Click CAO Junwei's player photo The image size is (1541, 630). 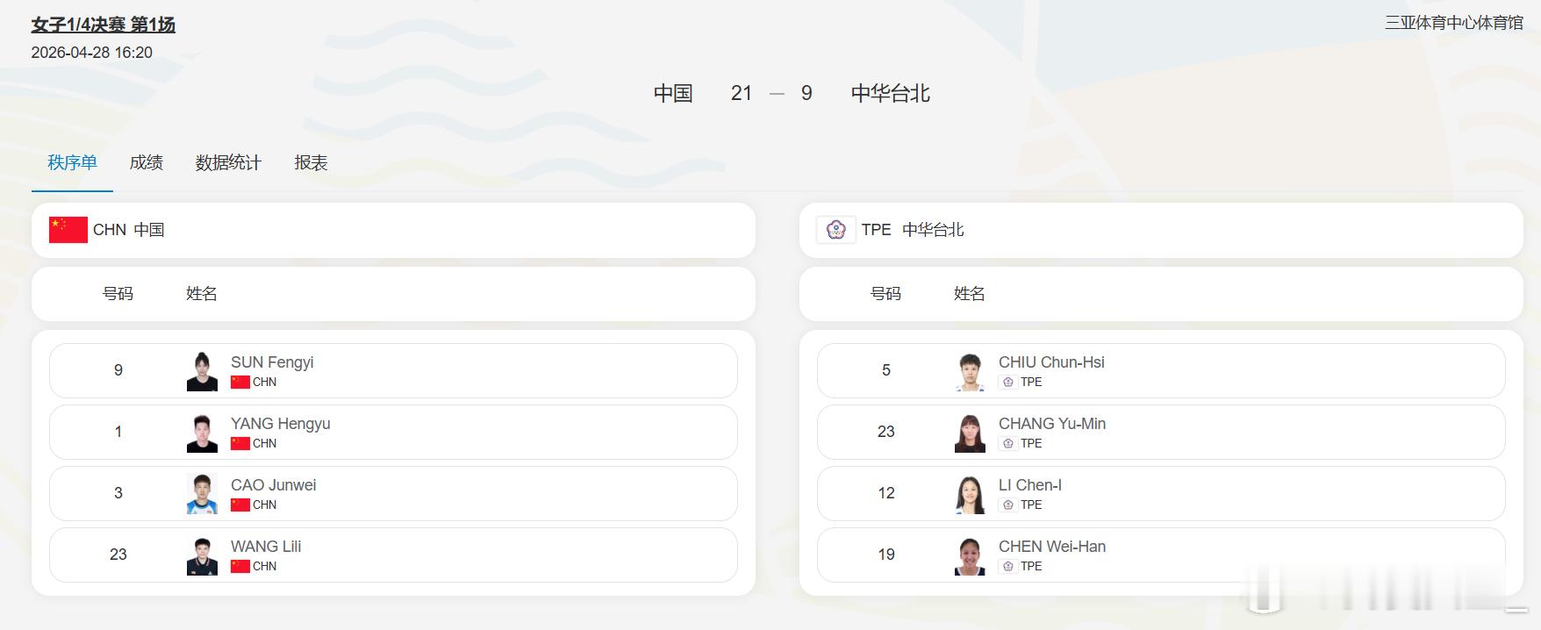[x=202, y=494]
